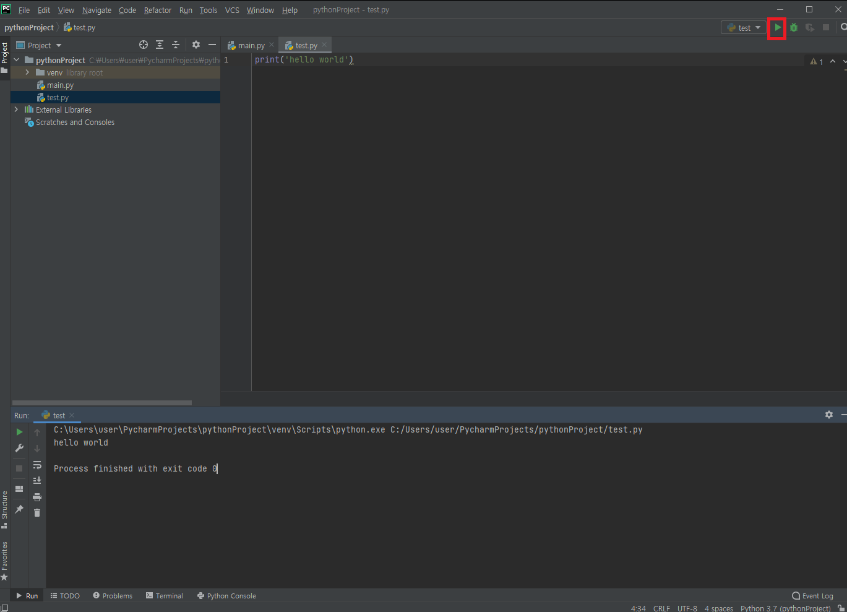Expand the venv folder
The width and height of the screenshot is (847, 612).
coord(27,73)
